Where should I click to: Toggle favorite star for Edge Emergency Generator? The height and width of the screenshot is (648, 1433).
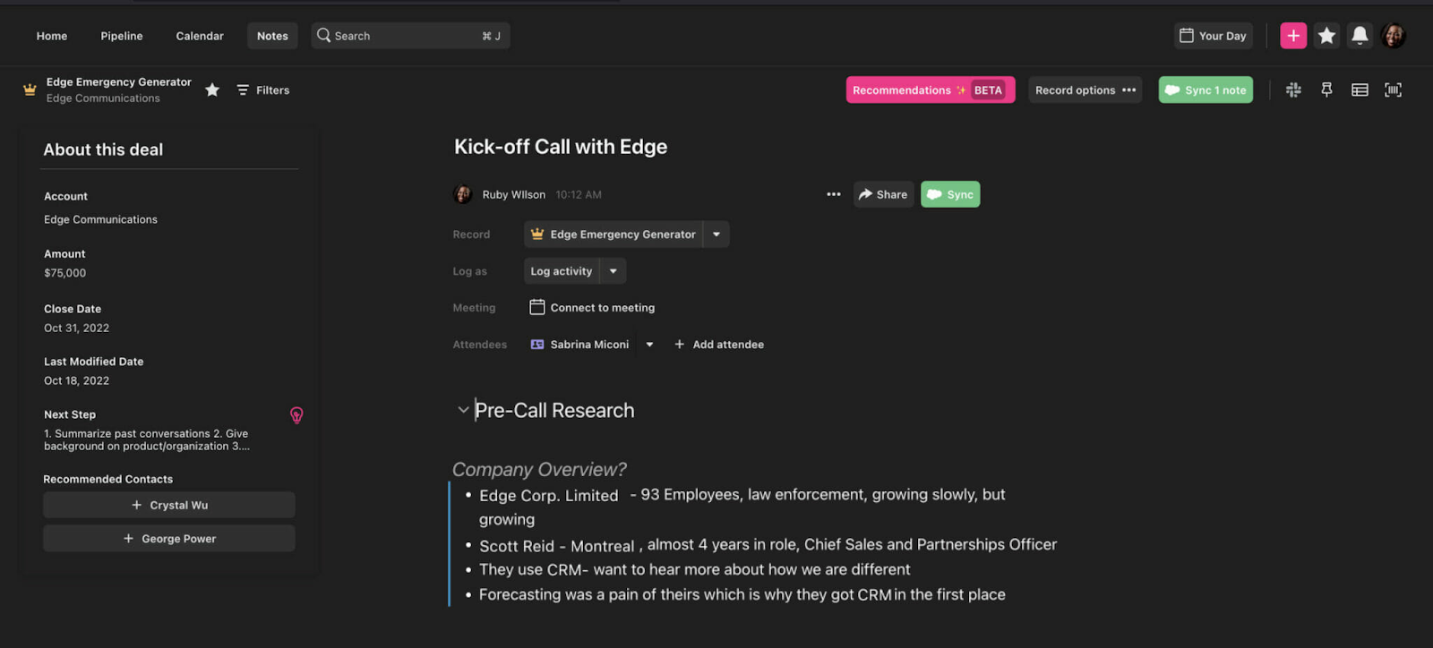coord(212,90)
